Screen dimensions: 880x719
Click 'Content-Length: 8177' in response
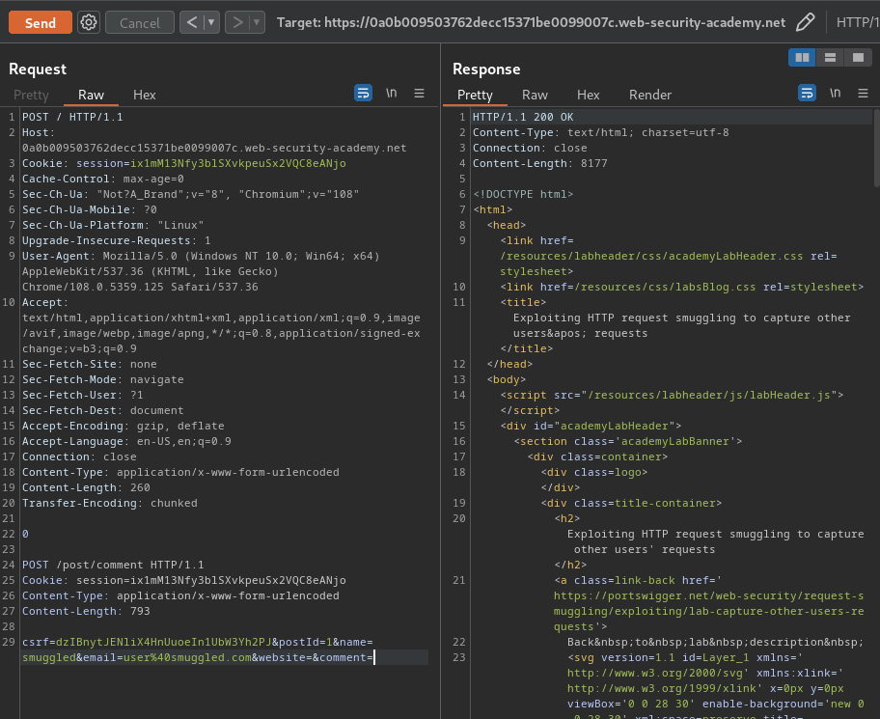[x=540, y=164]
